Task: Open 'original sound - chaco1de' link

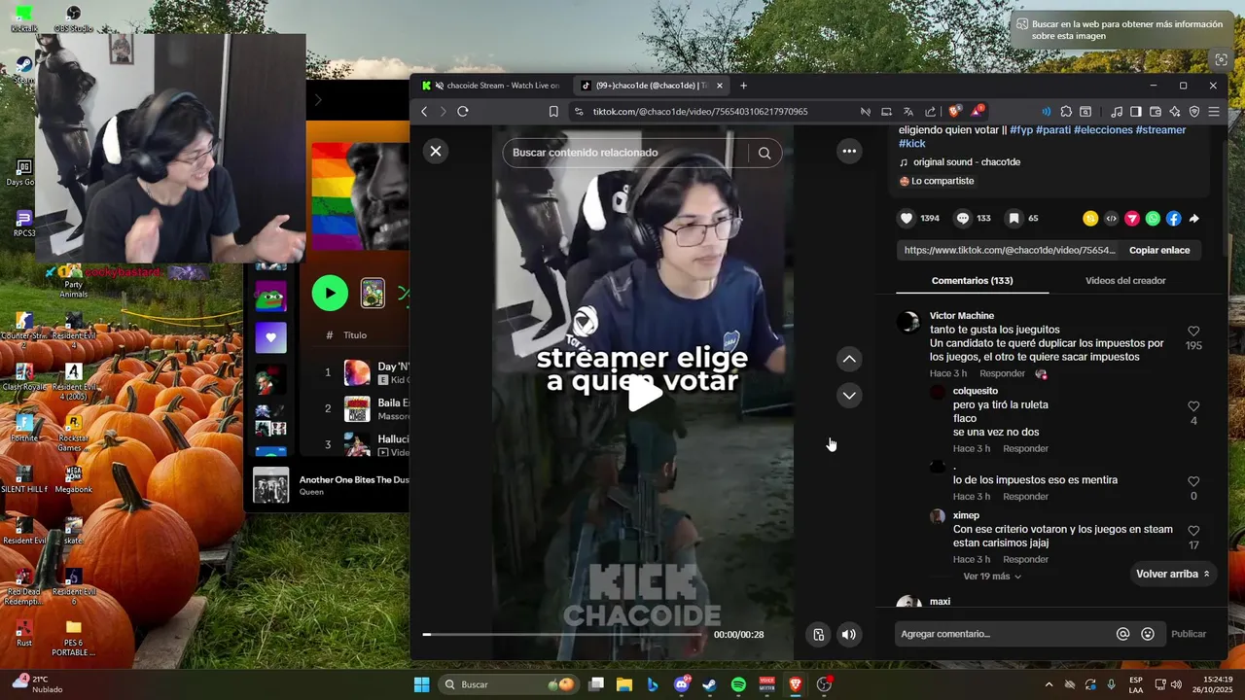Action: 966,162
